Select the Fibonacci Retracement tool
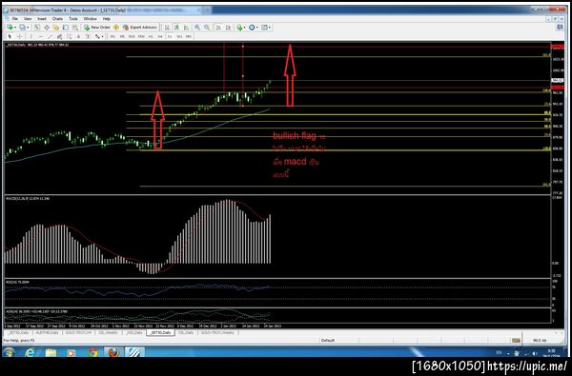 69,36
